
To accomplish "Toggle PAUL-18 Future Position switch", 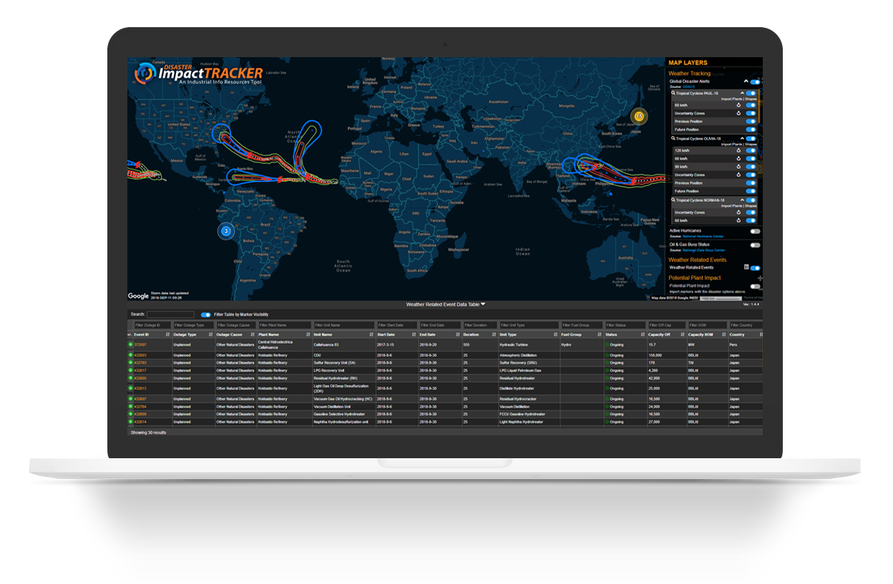I will [751, 129].
